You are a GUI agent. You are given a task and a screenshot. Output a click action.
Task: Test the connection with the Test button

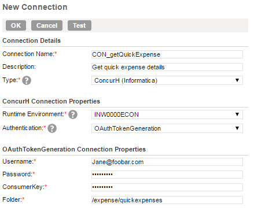tap(79, 25)
